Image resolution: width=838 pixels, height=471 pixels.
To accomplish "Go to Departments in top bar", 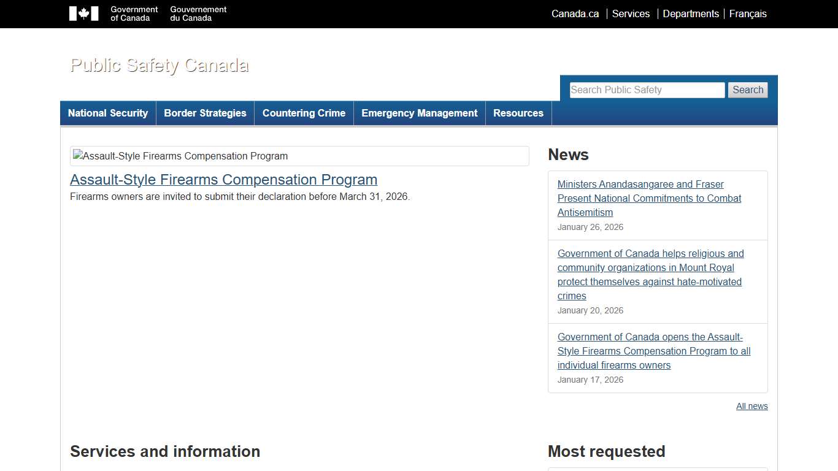I will click(x=691, y=13).
